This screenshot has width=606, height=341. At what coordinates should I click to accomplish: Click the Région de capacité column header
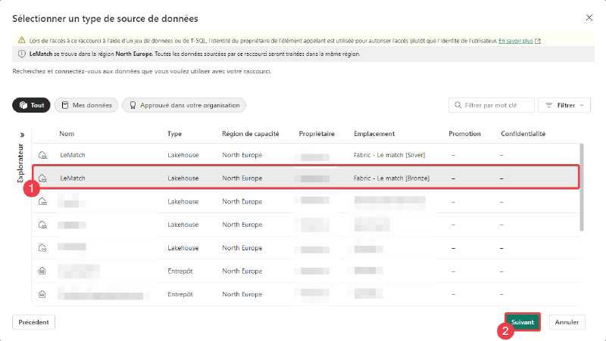coord(251,134)
